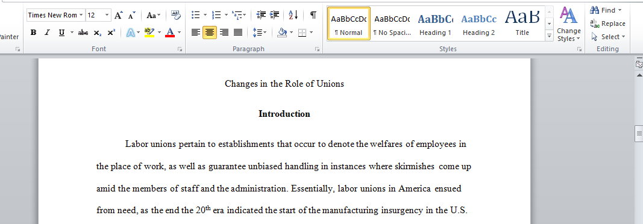This screenshot has height=224, width=643.
Task: Toggle Show/Hide paragraph marks
Action: pos(313,16)
